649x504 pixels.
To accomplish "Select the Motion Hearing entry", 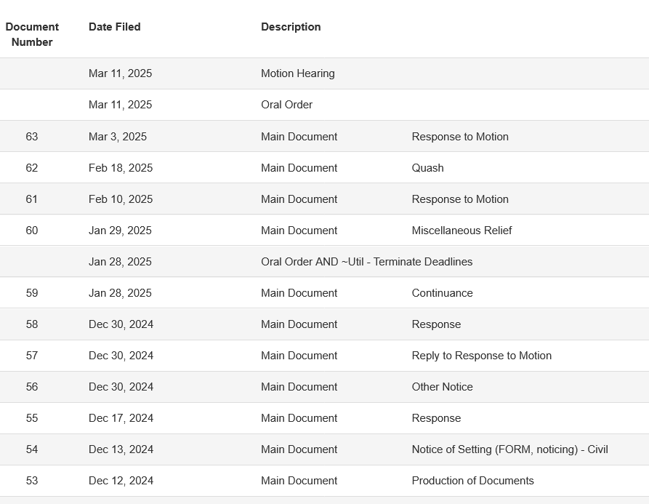I will [298, 73].
